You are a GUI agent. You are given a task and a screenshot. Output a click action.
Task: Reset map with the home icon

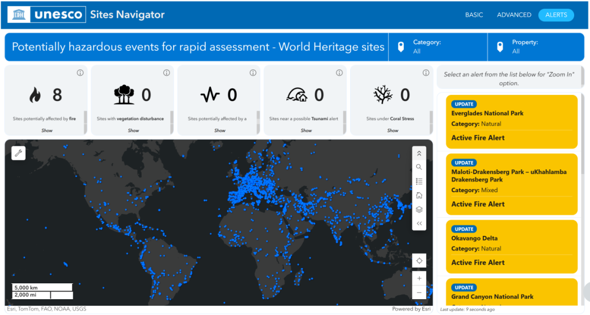click(419, 195)
